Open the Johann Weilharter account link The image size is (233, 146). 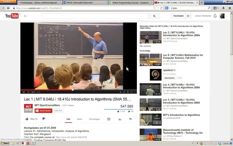[203, 16]
